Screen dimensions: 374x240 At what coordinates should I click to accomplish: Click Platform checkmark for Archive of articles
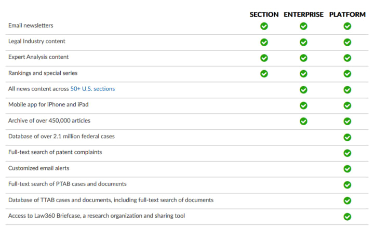point(348,121)
